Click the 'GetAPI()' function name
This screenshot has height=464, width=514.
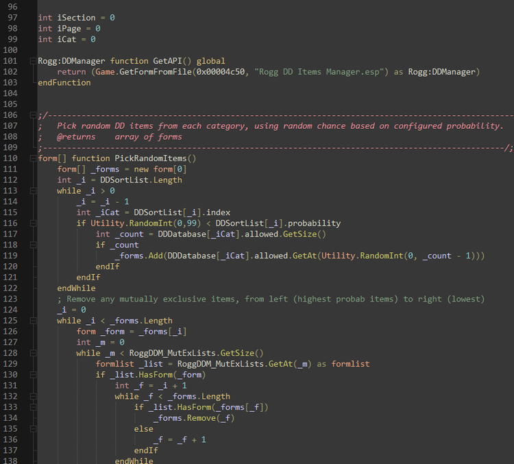[x=172, y=61]
